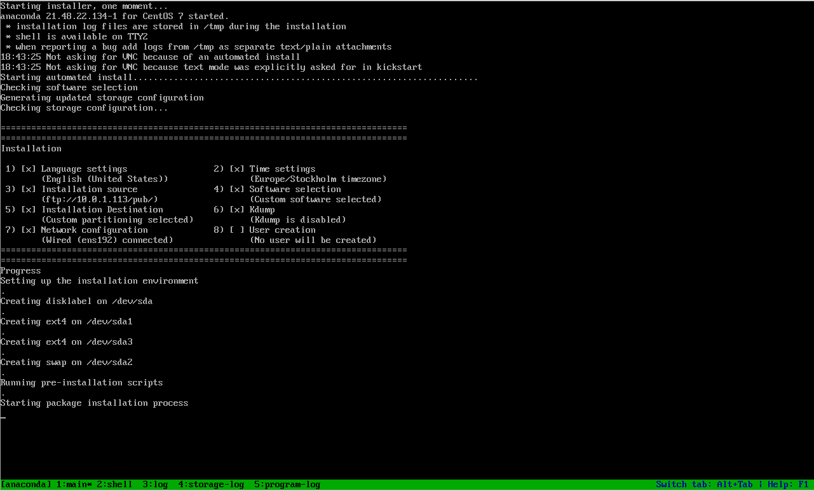This screenshot has width=814, height=491.
Task: Select 'Network configuration' menu entry
Action: click(x=94, y=230)
